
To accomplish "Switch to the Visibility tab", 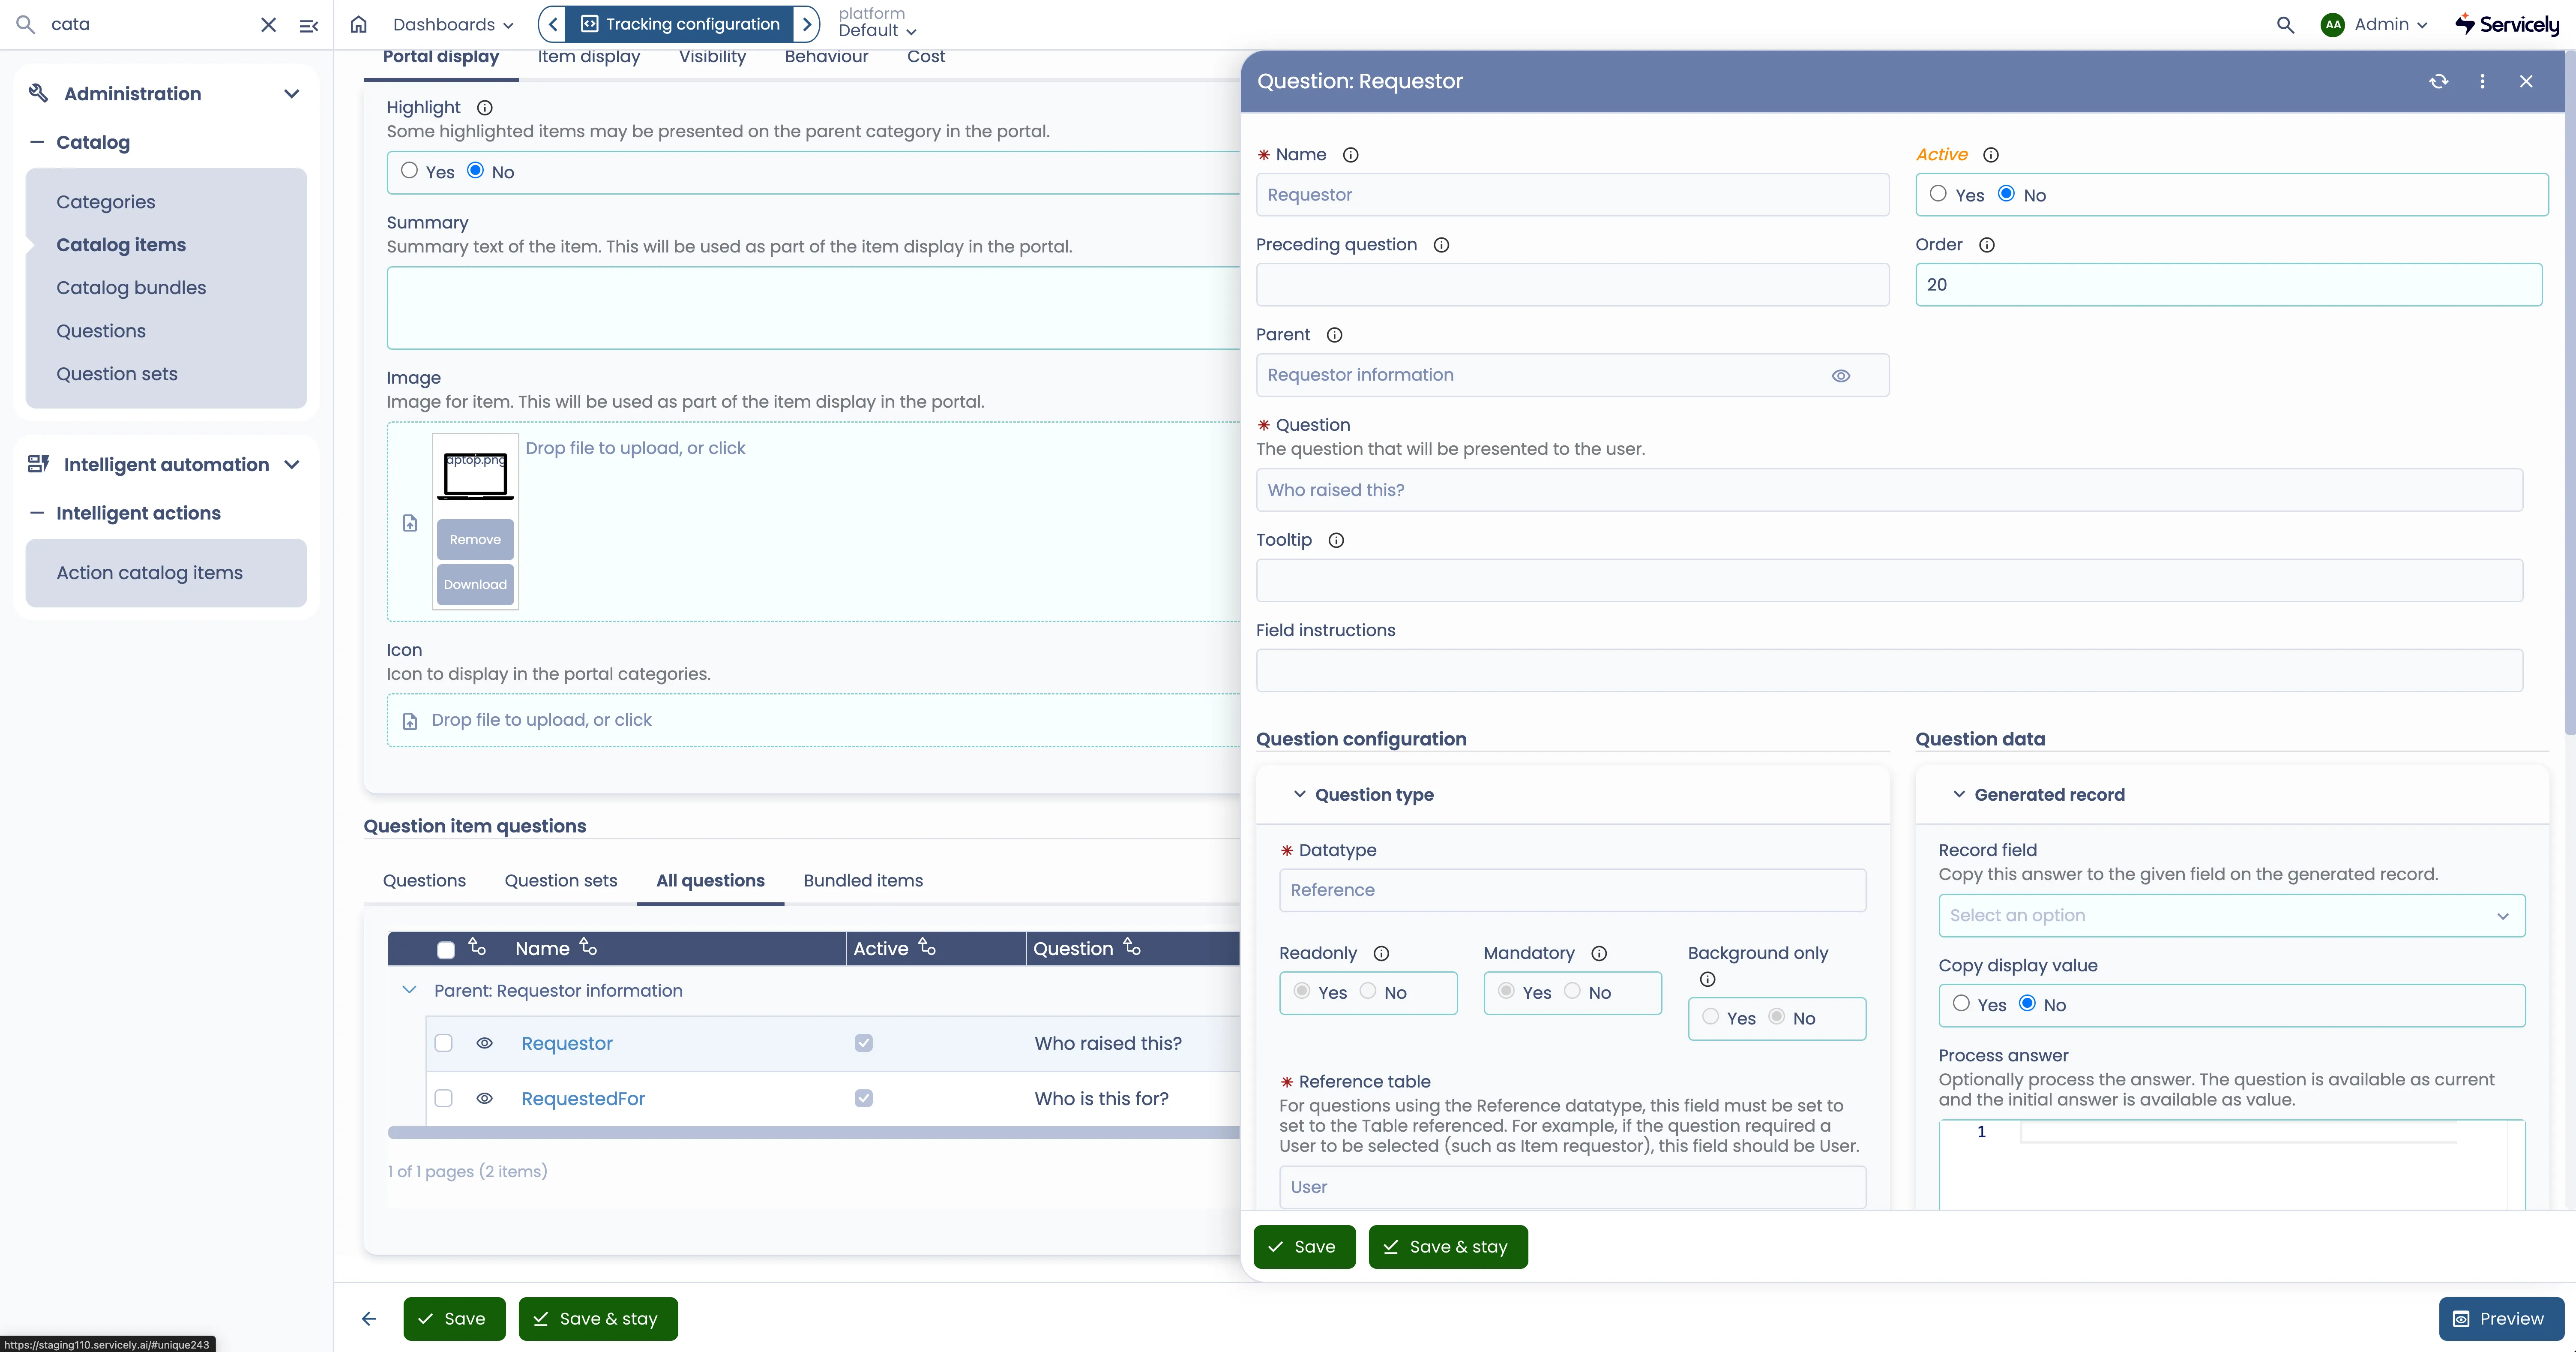I will tap(712, 57).
